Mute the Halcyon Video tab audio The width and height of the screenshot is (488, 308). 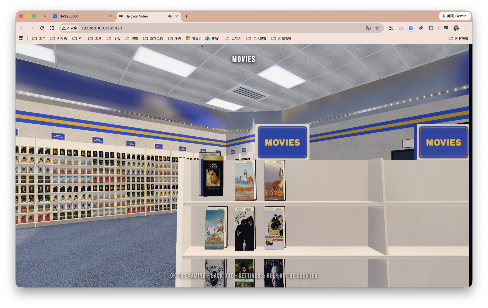pyautogui.click(x=170, y=16)
